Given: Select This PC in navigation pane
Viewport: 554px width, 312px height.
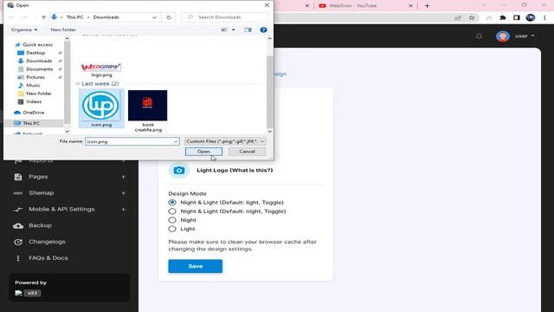Looking at the screenshot, I should [x=31, y=123].
